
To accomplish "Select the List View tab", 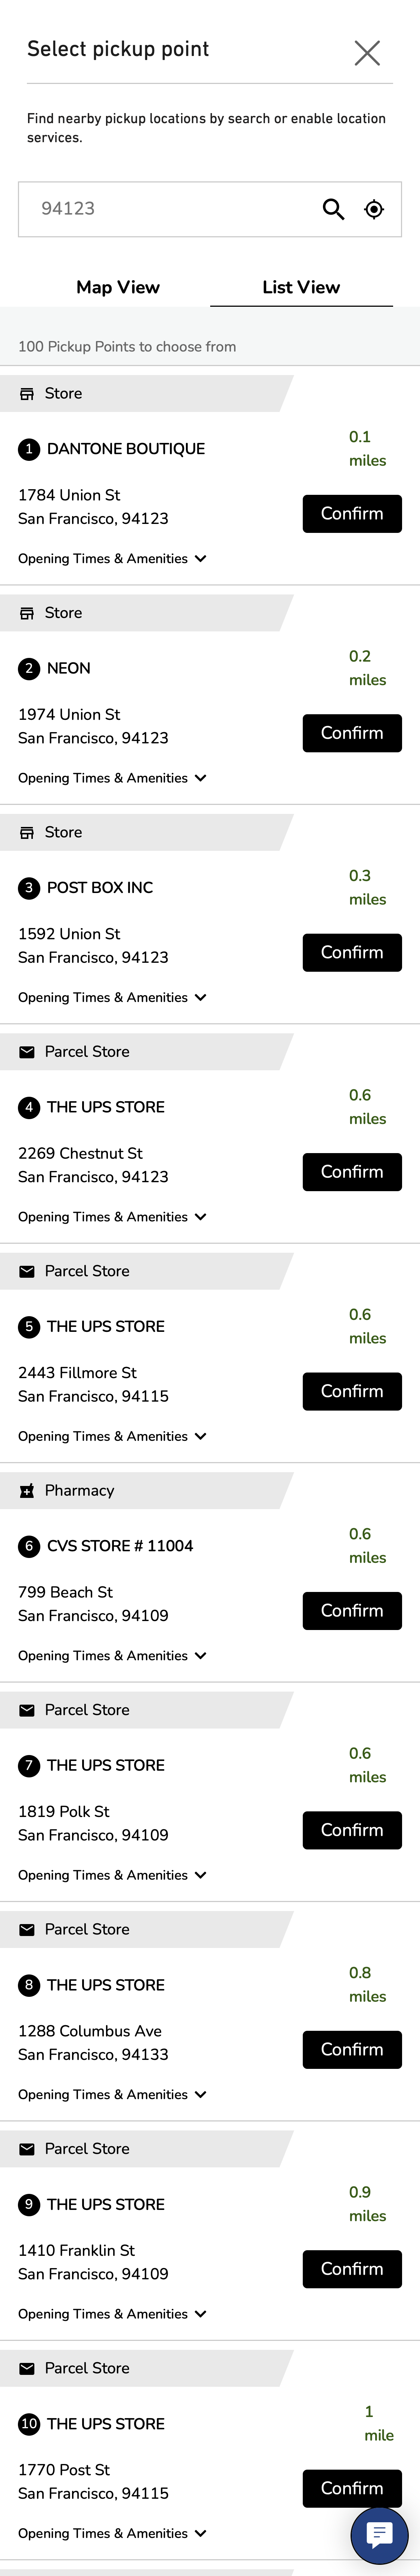I will [300, 287].
